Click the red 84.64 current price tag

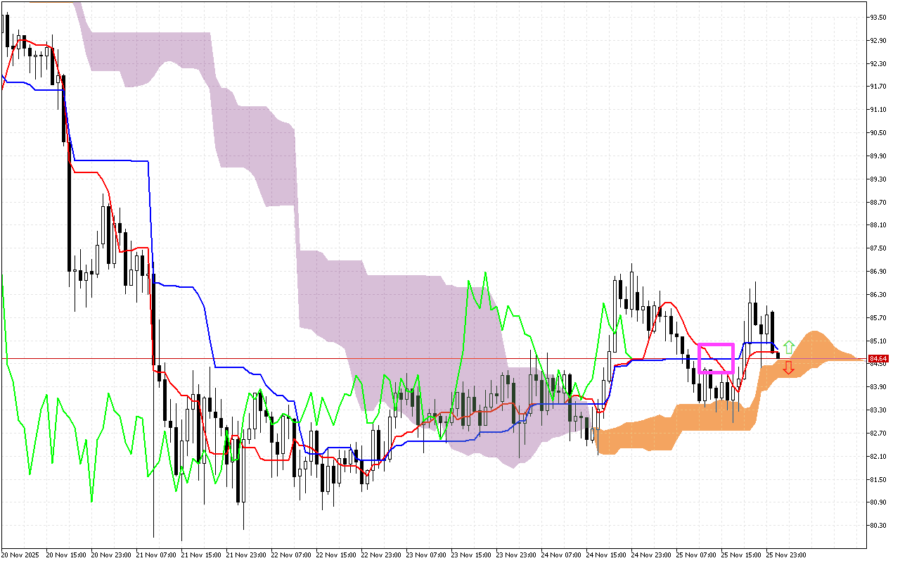[879, 359]
